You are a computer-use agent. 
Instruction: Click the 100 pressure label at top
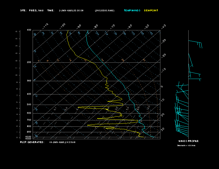[29, 30]
